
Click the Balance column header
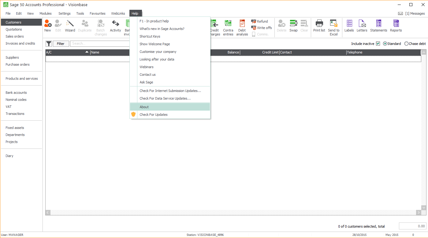tap(225, 52)
